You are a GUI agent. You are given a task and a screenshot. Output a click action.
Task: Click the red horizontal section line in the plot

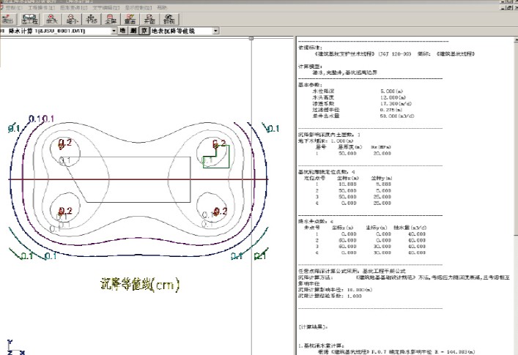tap(138, 179)
